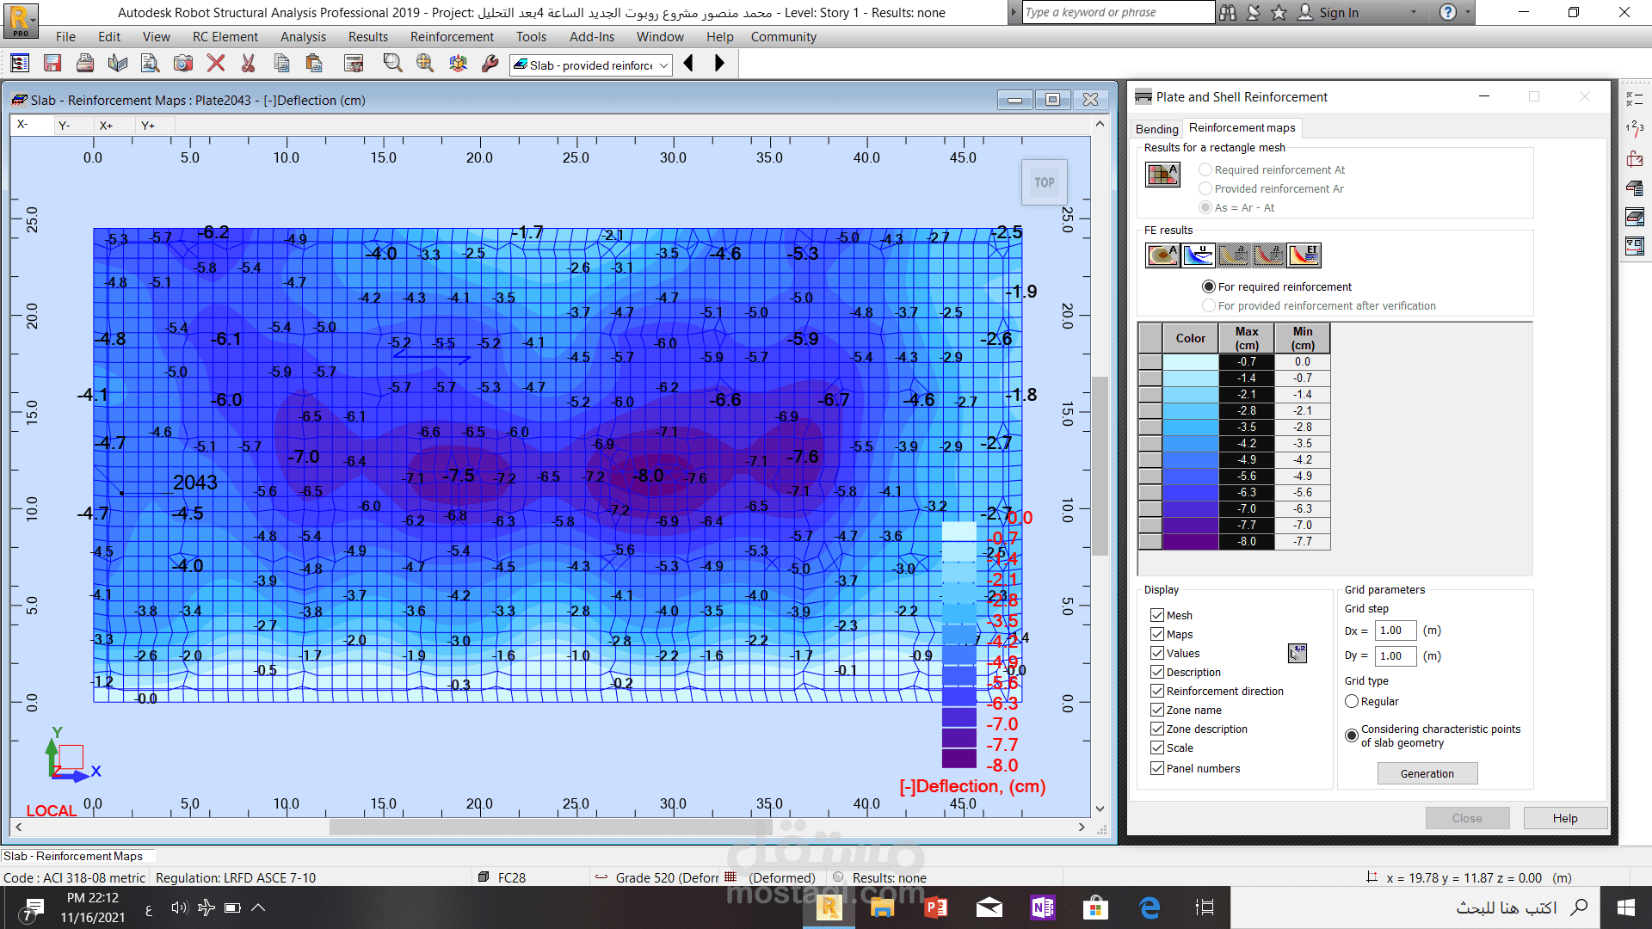Choose For provided reinforcement after verification option

(1209, 305)
